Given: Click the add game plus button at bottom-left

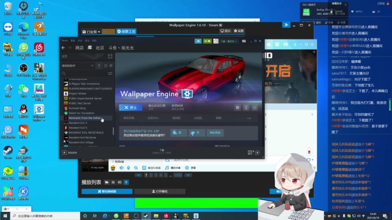Looking at the screenshot, I should click(64, 152).
